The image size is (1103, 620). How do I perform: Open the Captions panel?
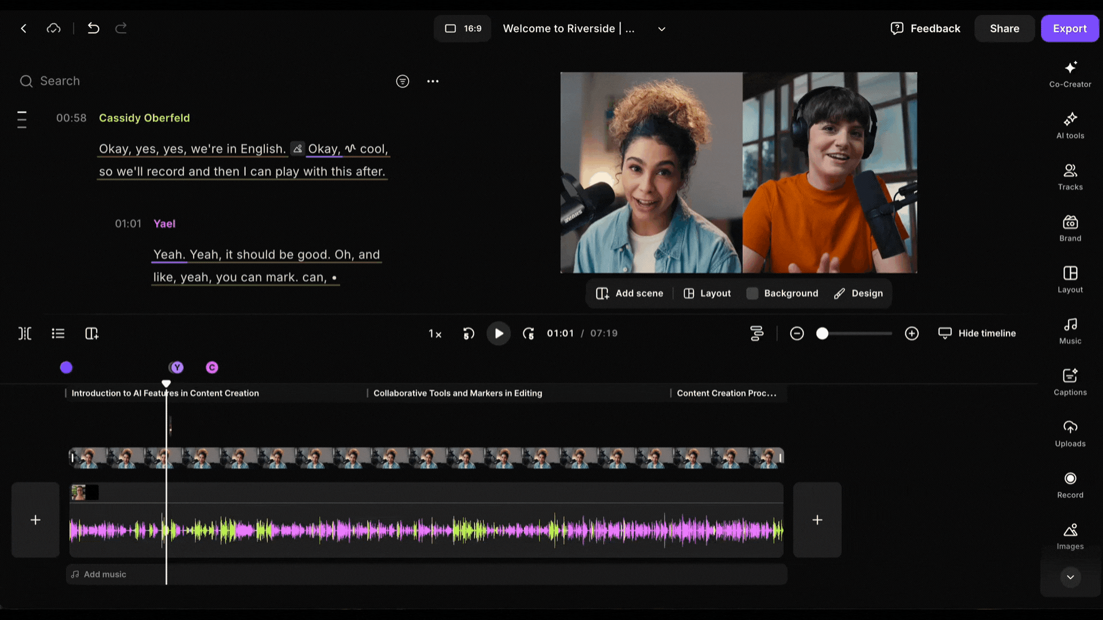pyautogui.click(x=1070, y=382)
